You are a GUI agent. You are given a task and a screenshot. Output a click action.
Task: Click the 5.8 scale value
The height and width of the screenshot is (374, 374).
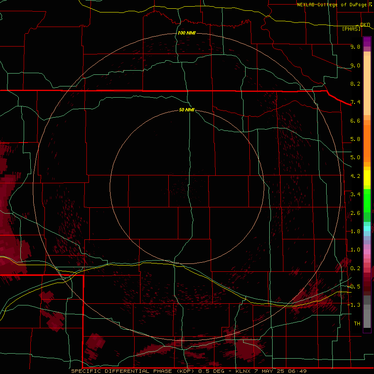(x=355, y=139)
